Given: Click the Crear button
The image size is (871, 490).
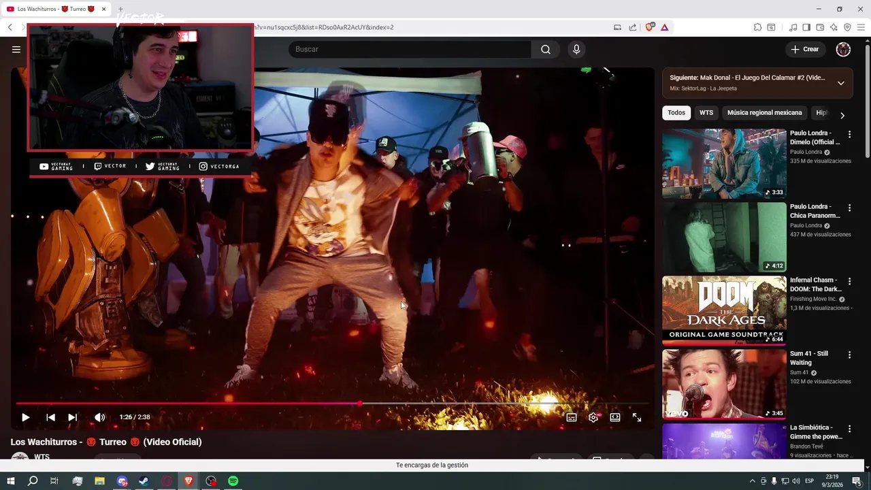Looking at the screenshot, I should point(804,49).
